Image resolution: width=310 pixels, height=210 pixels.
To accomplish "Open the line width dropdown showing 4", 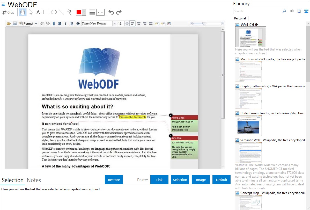I will point(100,12).
